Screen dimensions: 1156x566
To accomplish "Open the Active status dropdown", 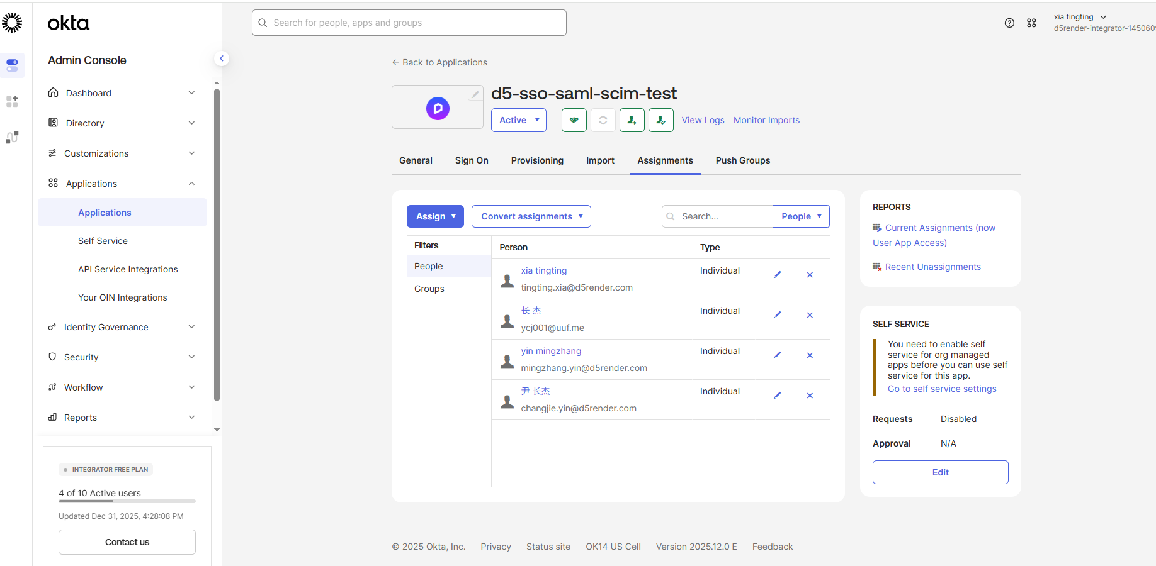I will [x=518, y=120].
